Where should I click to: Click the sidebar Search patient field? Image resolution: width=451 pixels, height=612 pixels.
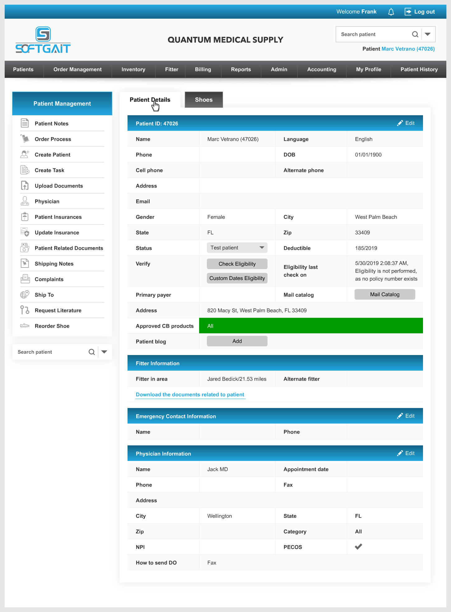coord(50,352)
